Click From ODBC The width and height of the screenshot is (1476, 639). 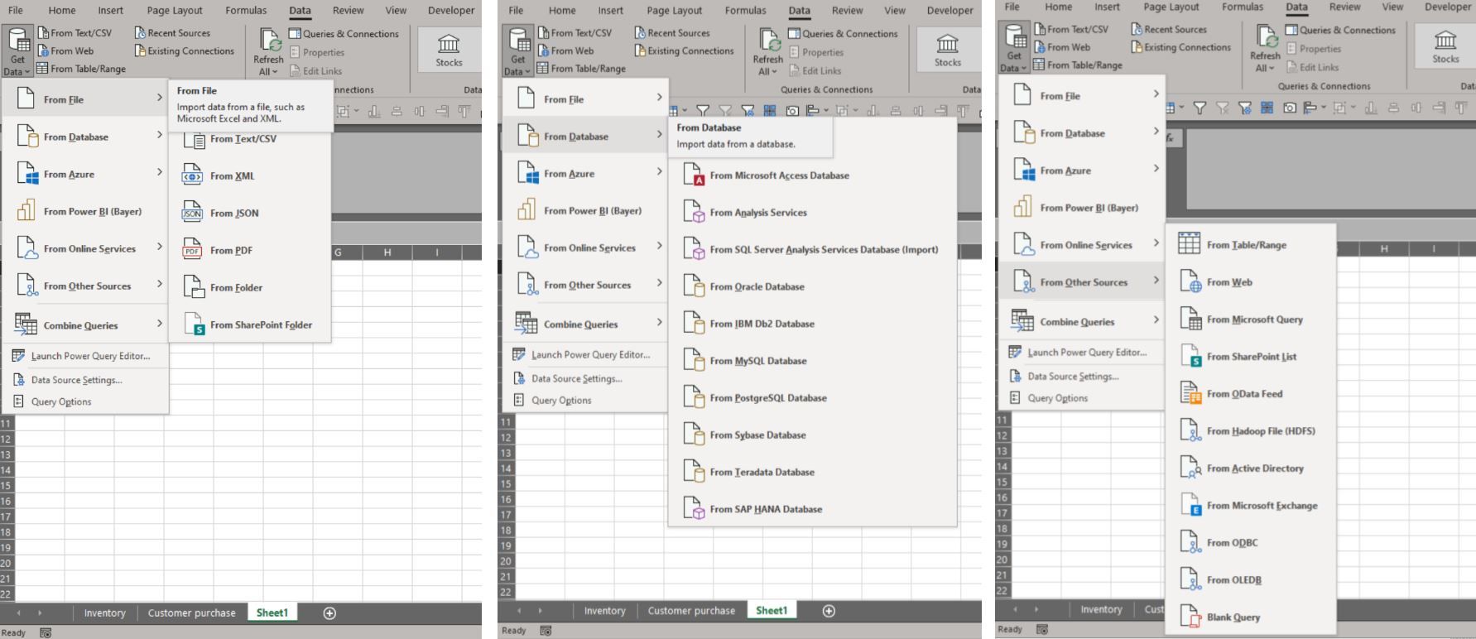(x=1250, y=543)
